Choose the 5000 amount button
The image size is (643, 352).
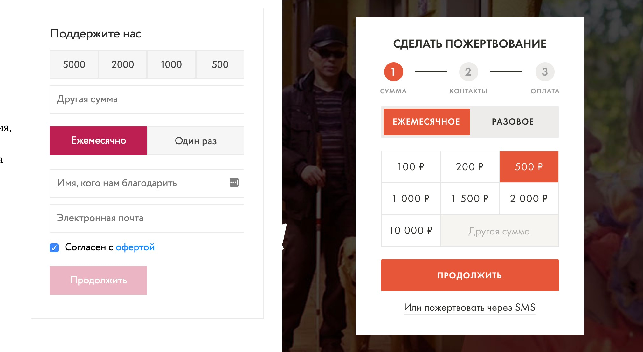point(74,64)
